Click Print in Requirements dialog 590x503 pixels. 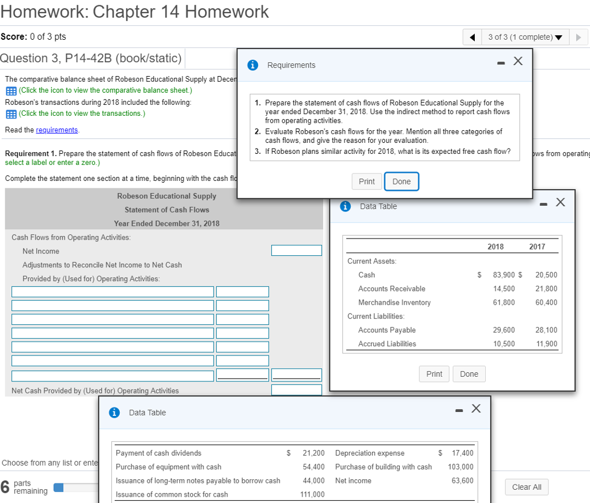(367, 181)
